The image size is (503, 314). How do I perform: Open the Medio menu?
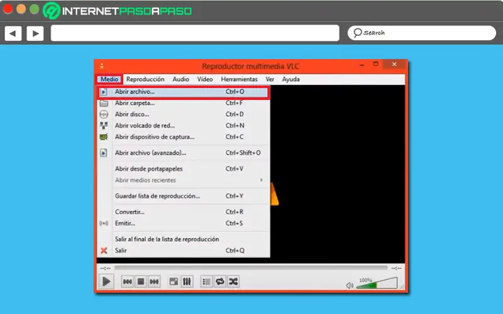(x=109, y=79)
